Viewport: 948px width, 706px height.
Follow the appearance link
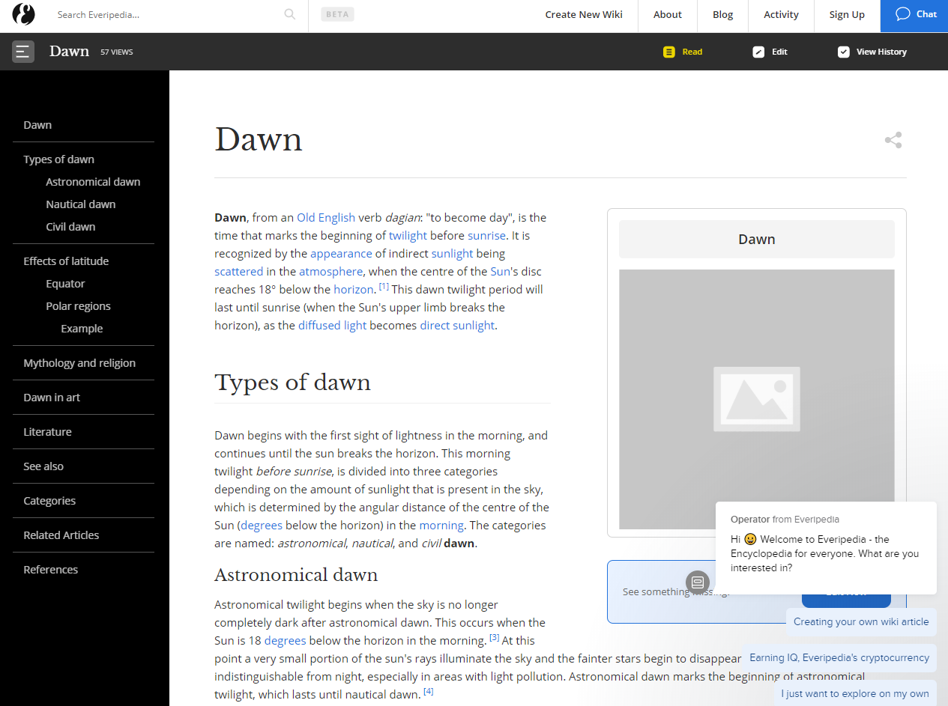(341, 254)
